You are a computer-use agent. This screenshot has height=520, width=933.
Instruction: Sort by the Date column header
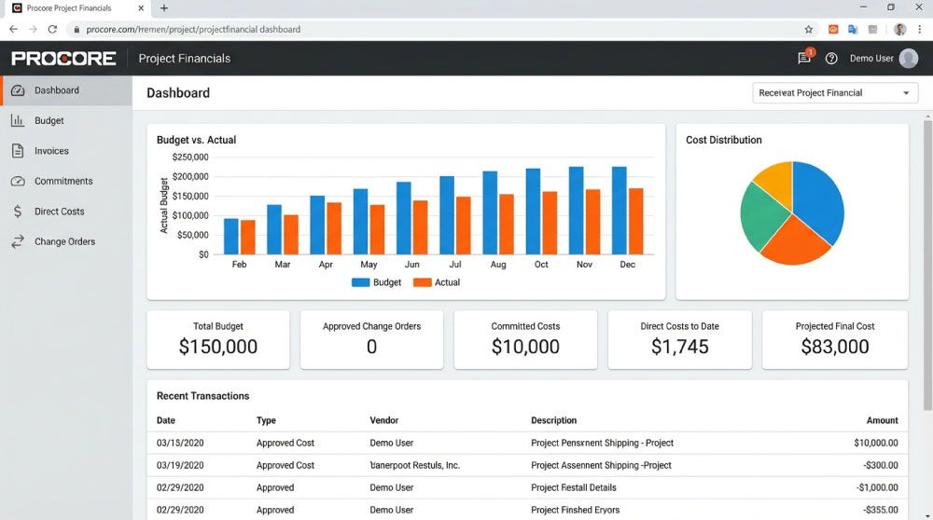(165, 420)
